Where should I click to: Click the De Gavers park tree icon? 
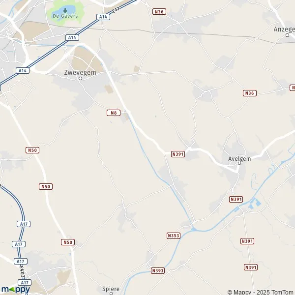click(x=65, y=10)
